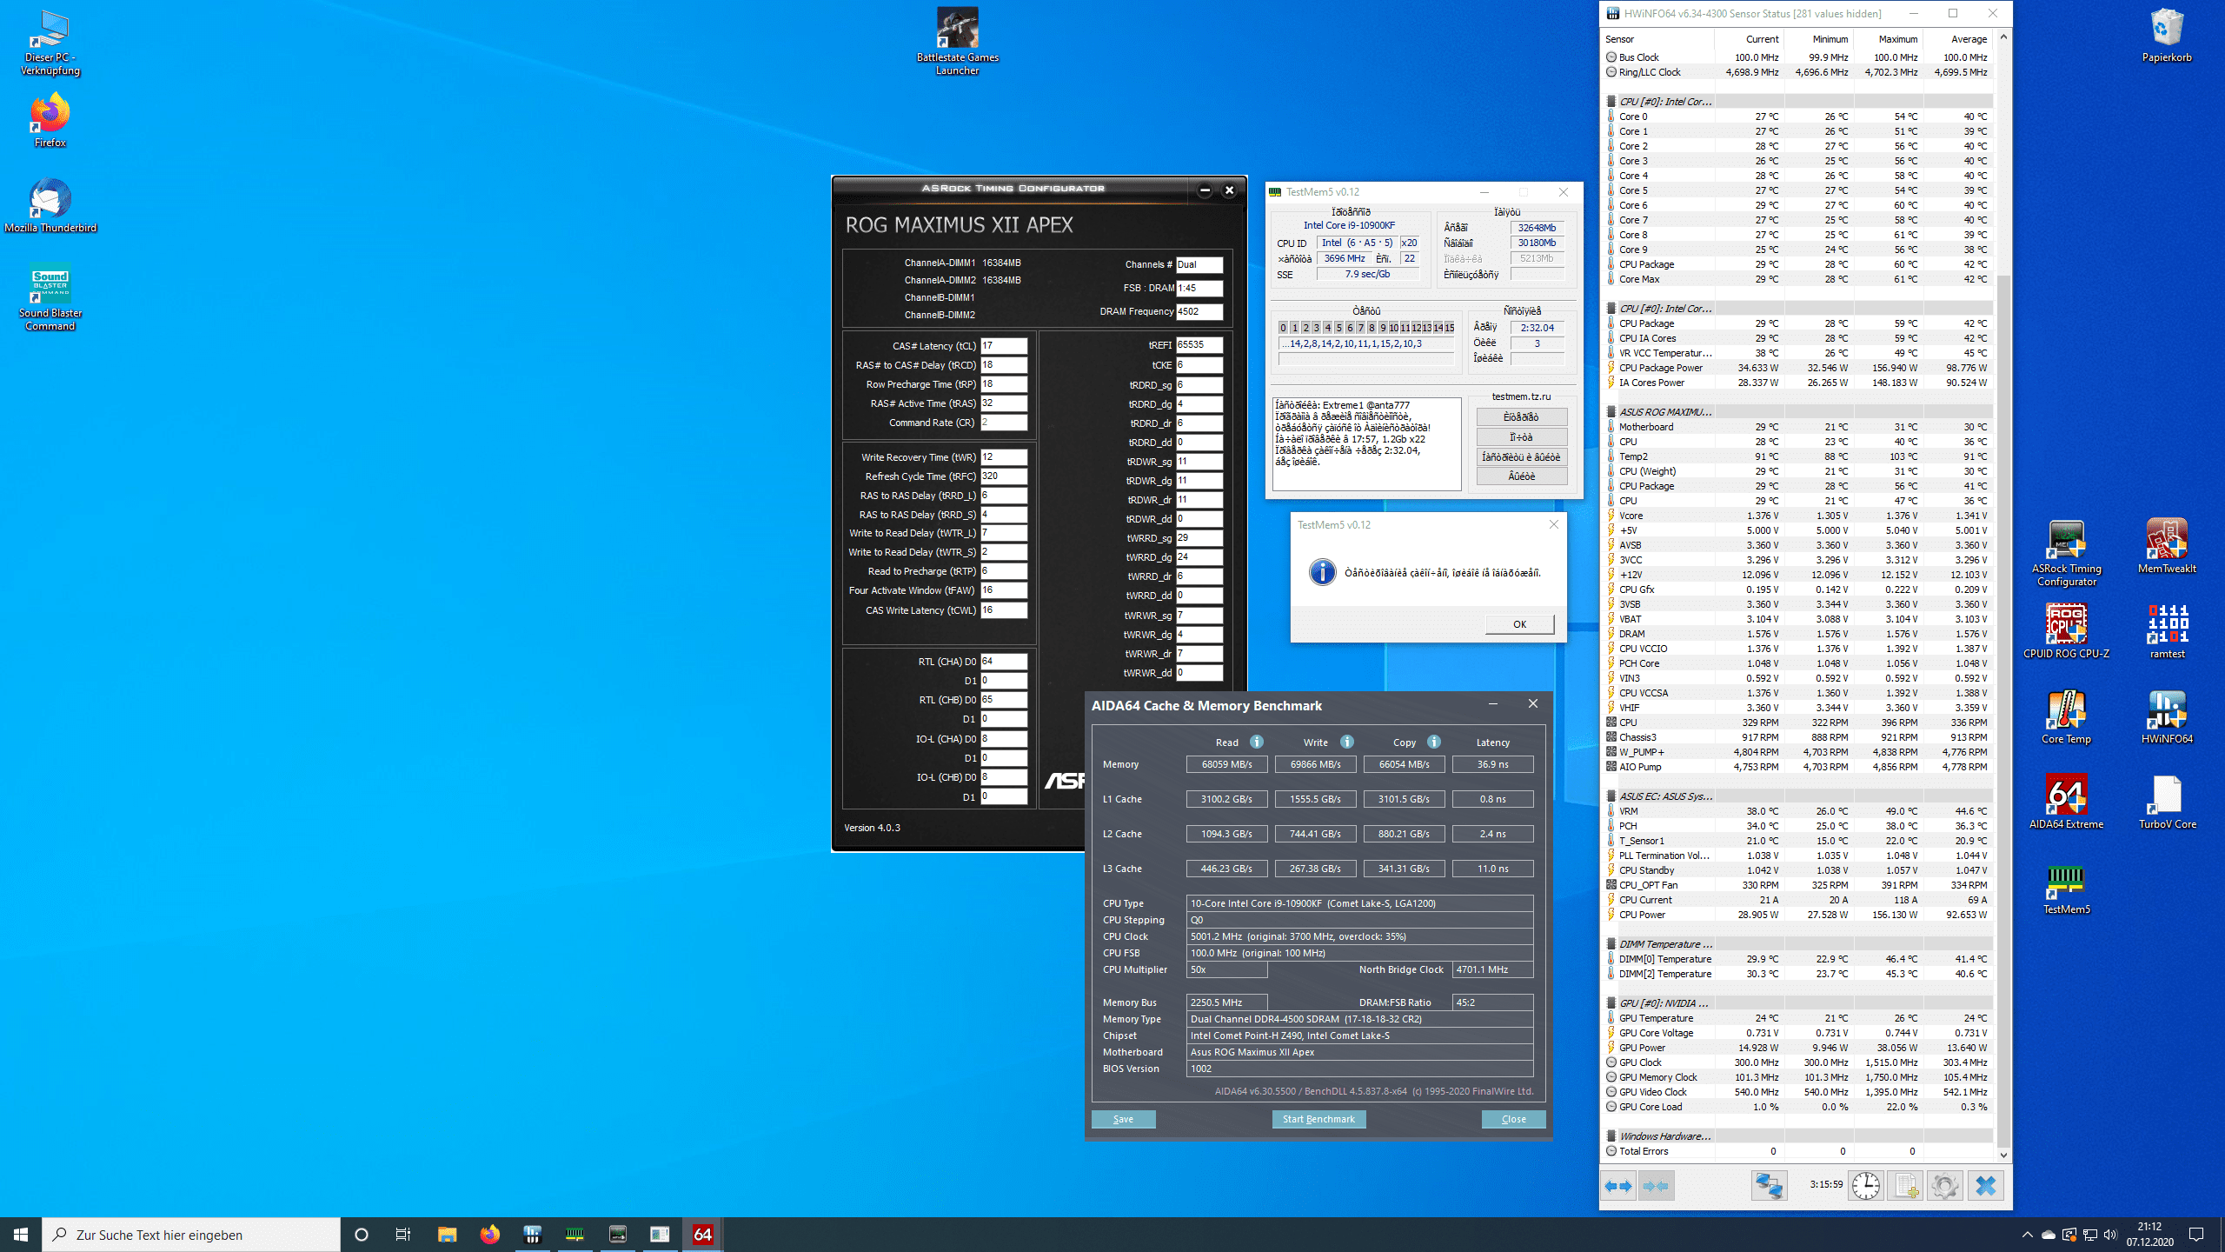Select Papierkorb recycle bin icon
The image size is (2225, 1252).
(2167, 35)
